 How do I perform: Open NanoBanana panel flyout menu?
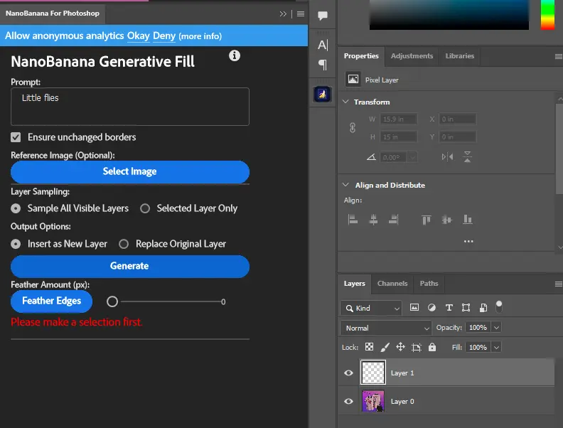pos(301,14)
